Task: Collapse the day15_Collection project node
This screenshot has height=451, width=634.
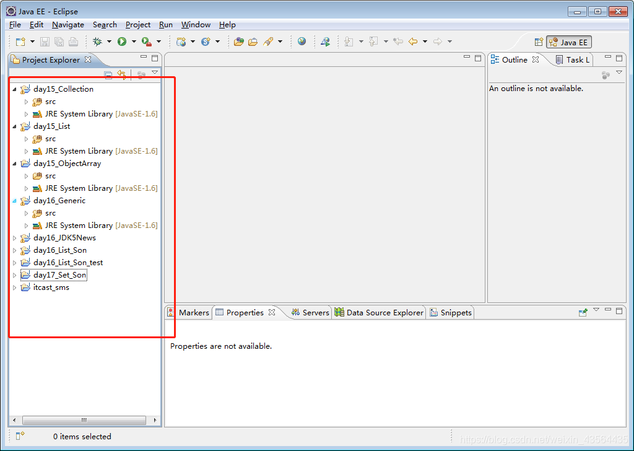Action: pos(15,89)
